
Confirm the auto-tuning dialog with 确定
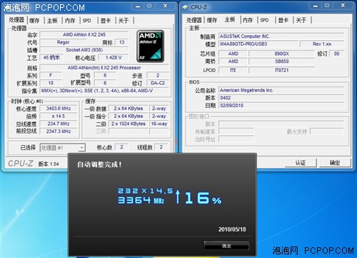226,246
